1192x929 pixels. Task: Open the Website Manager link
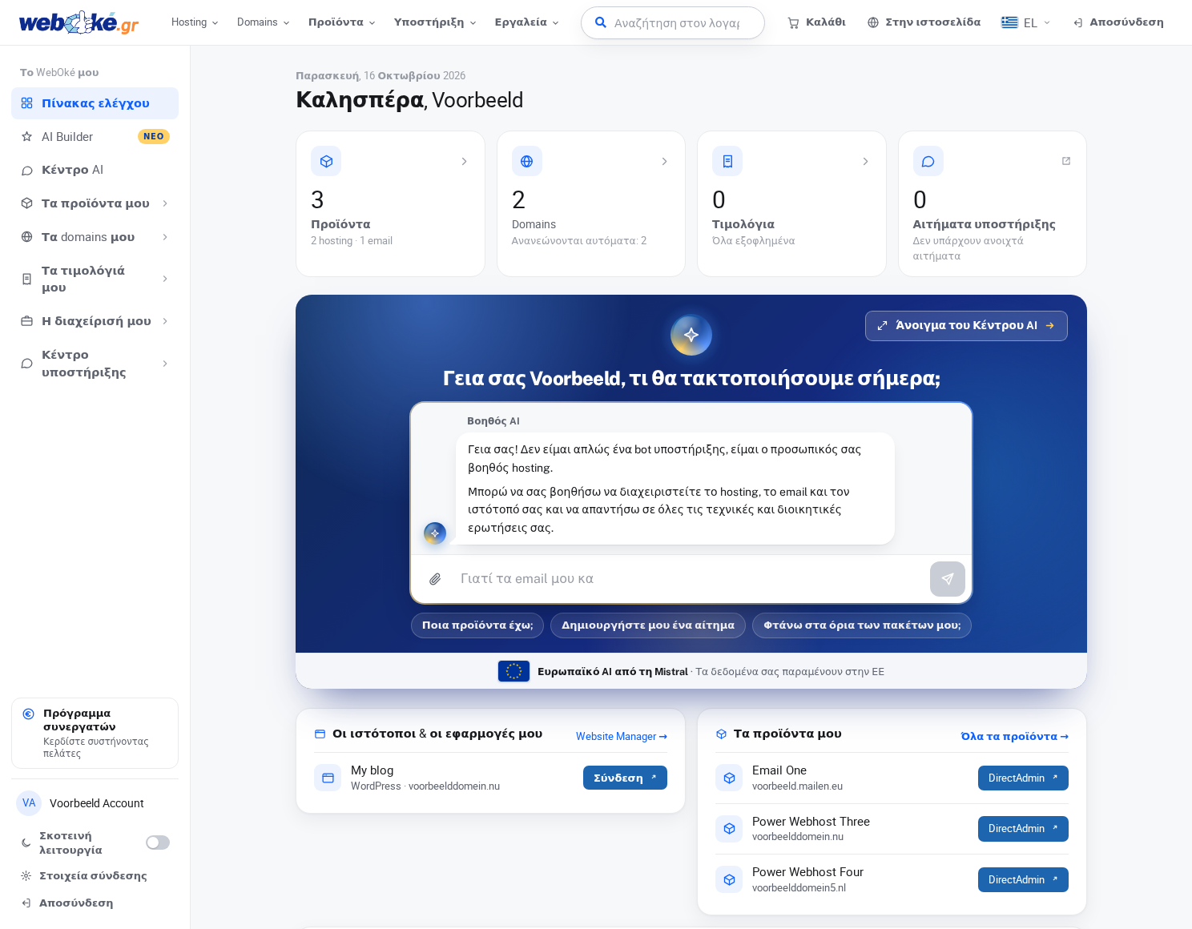(x=622, y=737)
